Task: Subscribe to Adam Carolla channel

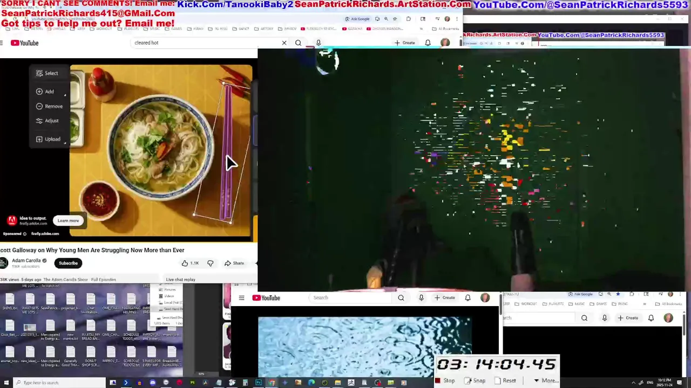Action: (68, 263)
